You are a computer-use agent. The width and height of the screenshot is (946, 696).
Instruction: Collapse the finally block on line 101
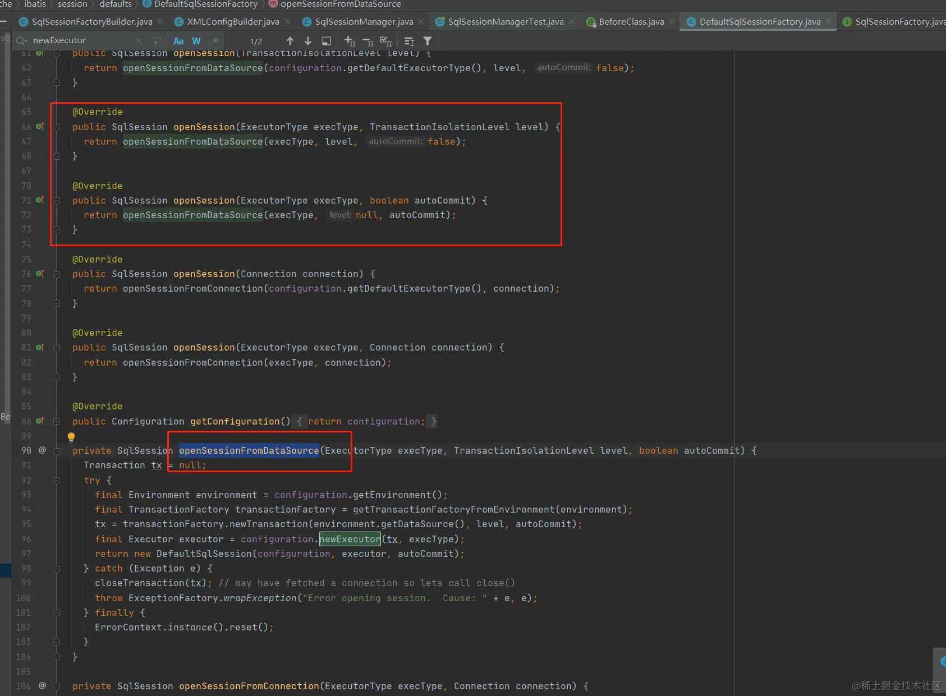(x=57, y=613)
